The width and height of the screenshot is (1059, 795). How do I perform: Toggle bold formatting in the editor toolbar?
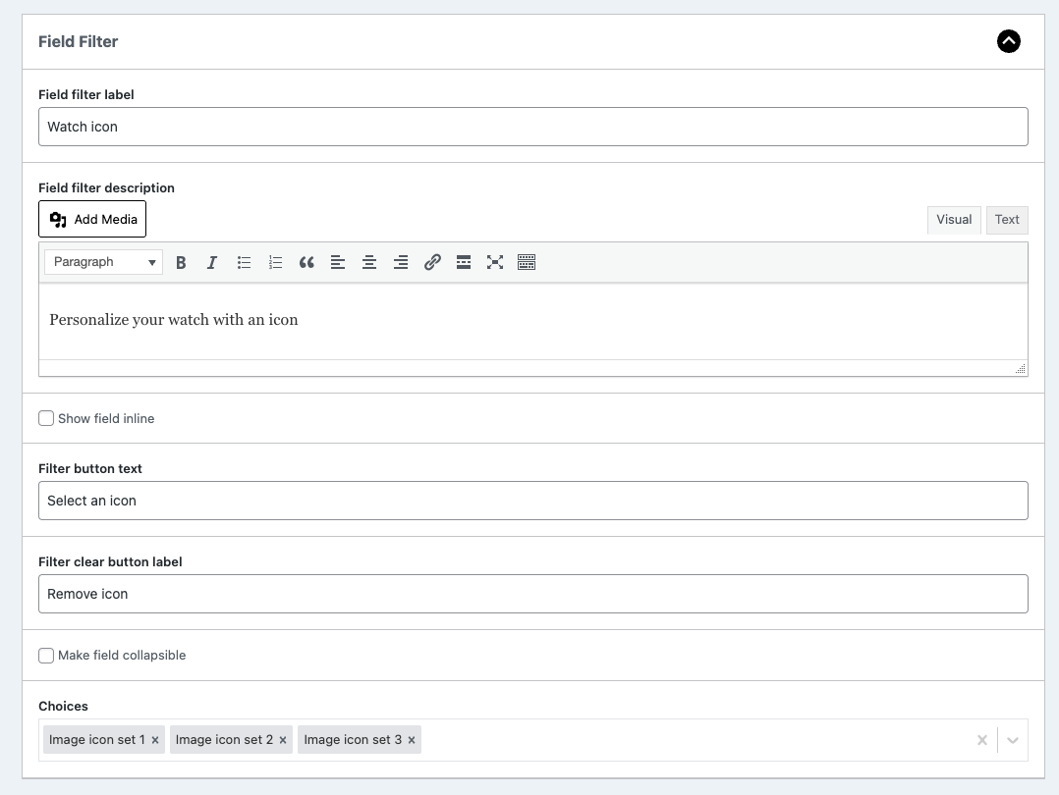(x=181, y=262)
